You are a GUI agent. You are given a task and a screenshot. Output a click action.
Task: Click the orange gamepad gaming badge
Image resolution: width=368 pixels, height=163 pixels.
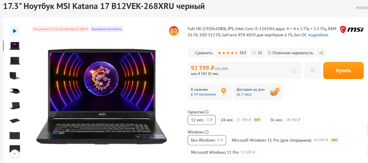coord(174,31)
